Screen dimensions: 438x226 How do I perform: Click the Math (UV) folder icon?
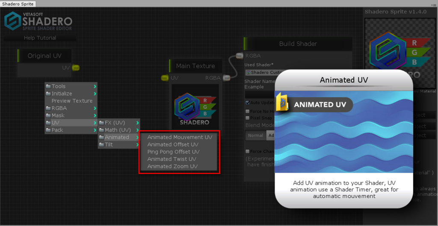point(101,130)
